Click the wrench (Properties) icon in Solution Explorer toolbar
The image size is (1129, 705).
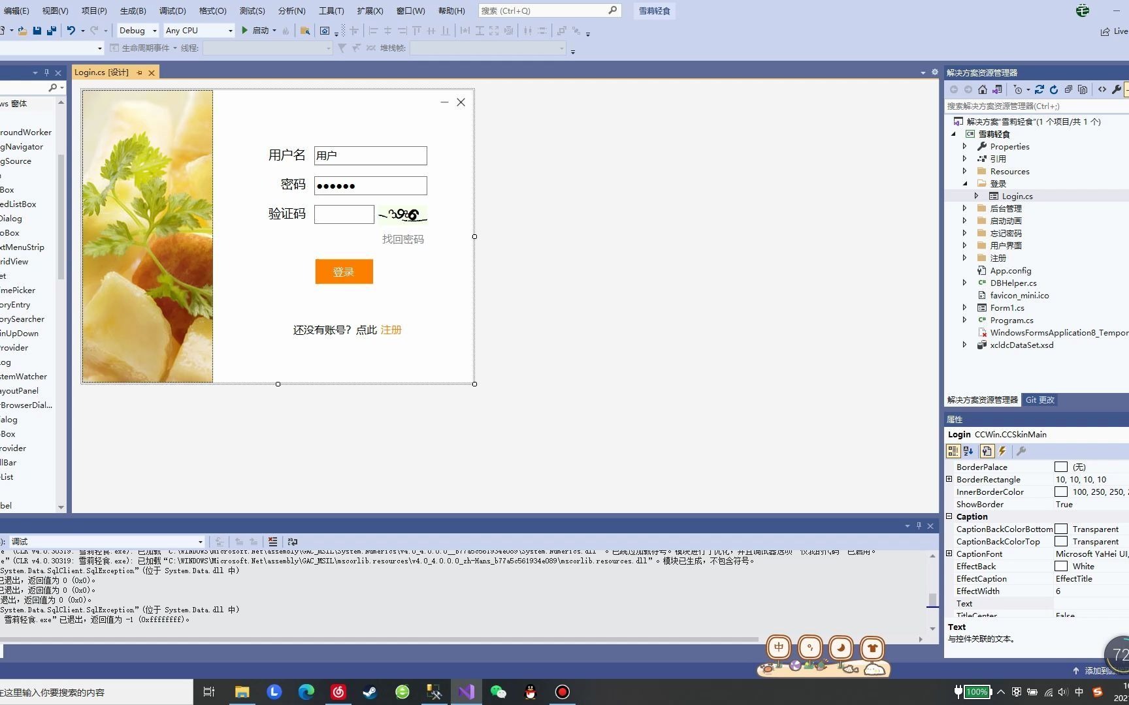1117,89
